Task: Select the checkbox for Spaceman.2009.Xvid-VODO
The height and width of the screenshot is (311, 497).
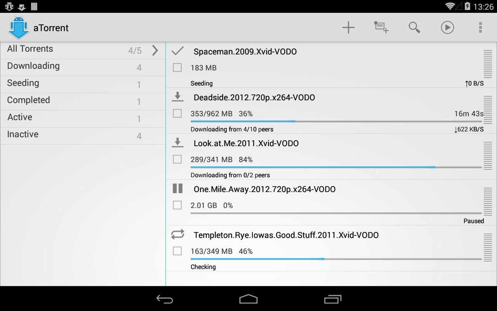Action: pos(177,67)
